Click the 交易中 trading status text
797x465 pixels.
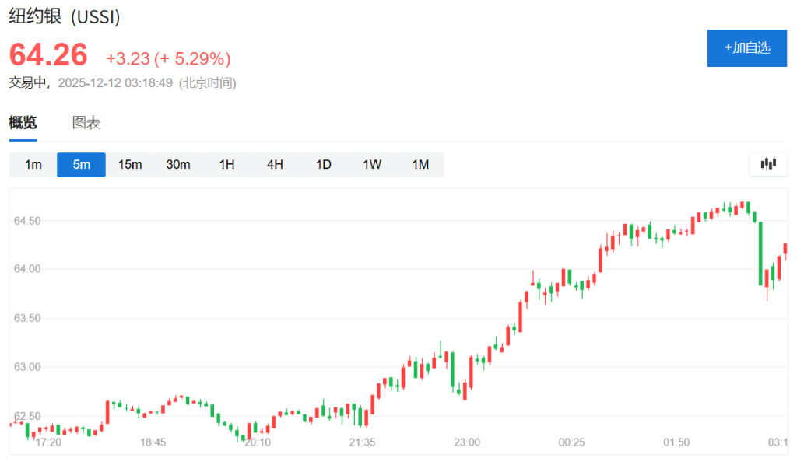point(26,81)
